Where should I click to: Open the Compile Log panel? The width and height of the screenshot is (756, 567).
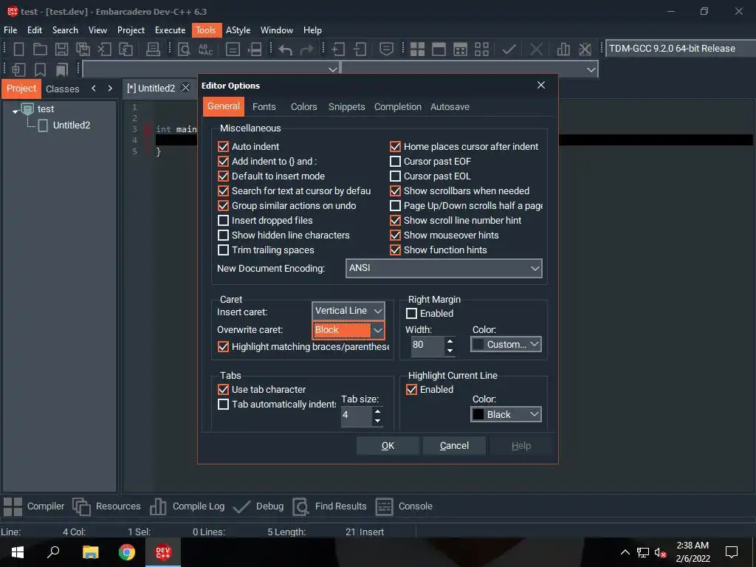point(187,506)
